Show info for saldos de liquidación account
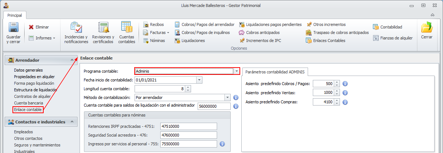The image size is (443, 153). 236,106
